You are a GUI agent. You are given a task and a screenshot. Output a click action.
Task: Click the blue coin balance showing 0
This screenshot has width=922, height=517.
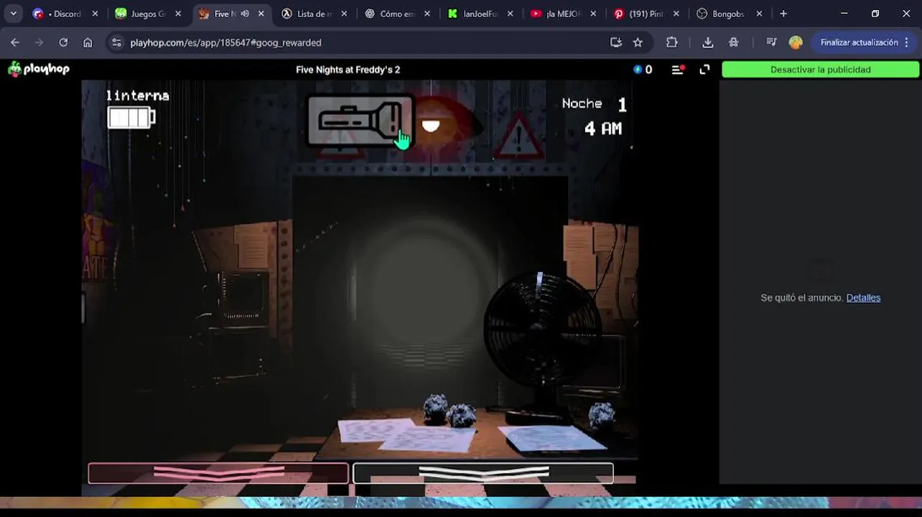643,70
